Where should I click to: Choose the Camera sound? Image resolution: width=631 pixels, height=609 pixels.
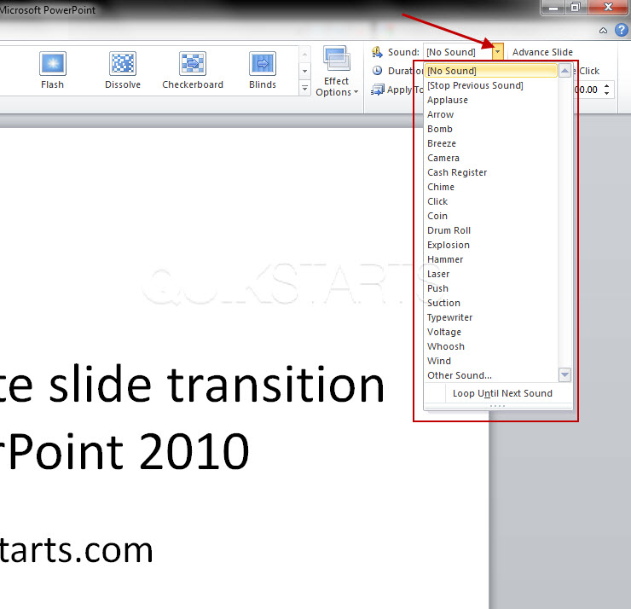pyautogui.click(x=491, y=158)
